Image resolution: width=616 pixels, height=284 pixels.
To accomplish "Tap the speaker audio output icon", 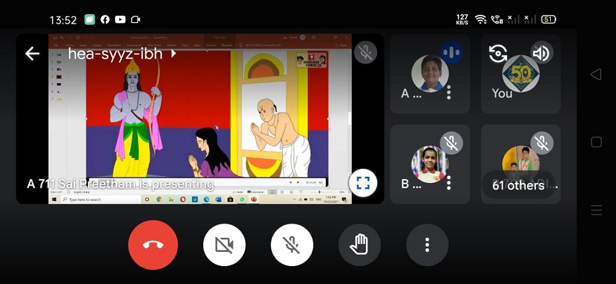I will [x=540, y=54].
